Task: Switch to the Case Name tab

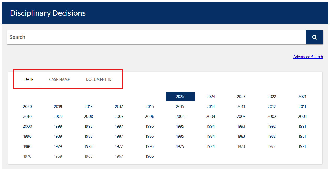Action: [x=60, y=80]
